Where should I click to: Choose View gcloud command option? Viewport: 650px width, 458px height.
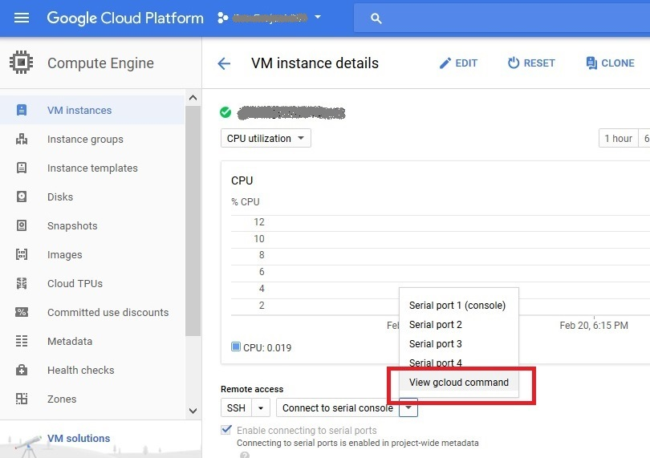[x=458, y=382]
